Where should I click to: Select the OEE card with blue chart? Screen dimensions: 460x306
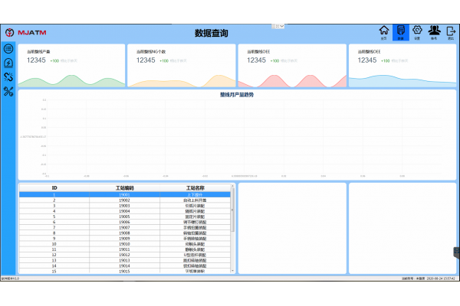click(402, 65)
